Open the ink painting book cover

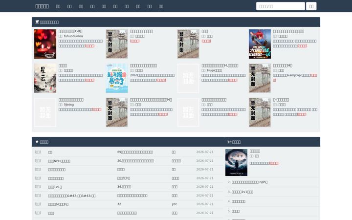(45, 78)
